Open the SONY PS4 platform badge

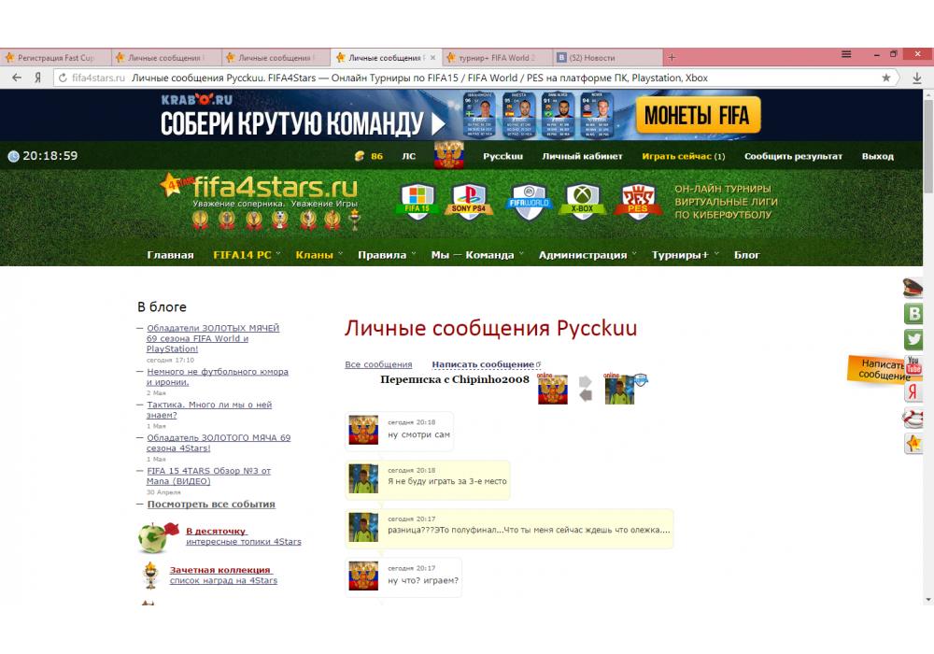pos(469,201)
